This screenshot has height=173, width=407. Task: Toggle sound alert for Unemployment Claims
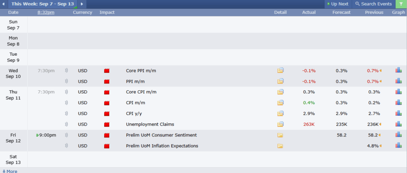pos(66,124)
